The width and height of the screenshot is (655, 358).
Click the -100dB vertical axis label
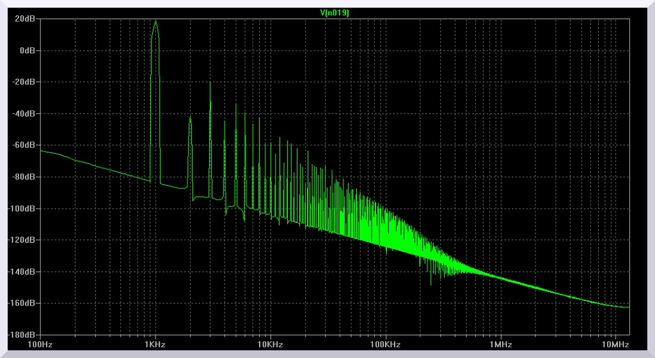(21, 208)
